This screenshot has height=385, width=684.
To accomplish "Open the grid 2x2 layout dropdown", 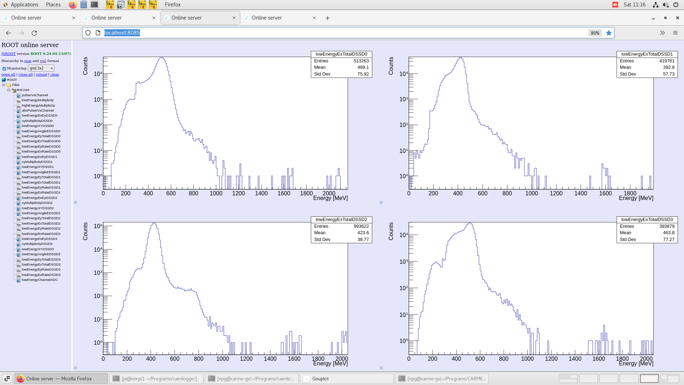I will (x=41, y=68).
